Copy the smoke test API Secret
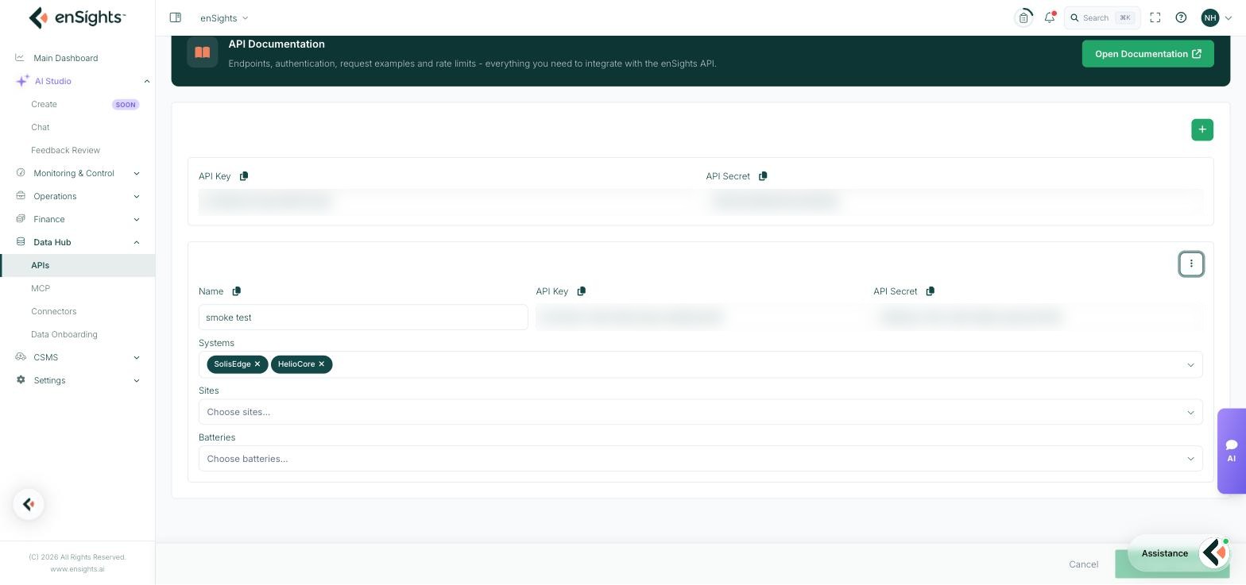The width and height of the screenshot is (1246, 585). pos(930,291)
